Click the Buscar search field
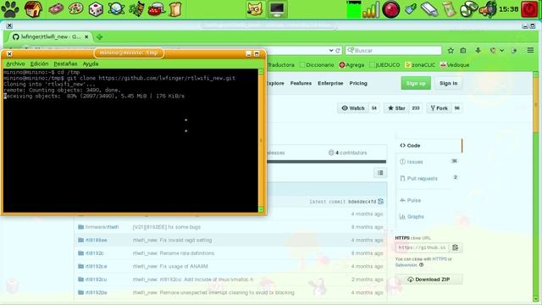 (393, 51)
